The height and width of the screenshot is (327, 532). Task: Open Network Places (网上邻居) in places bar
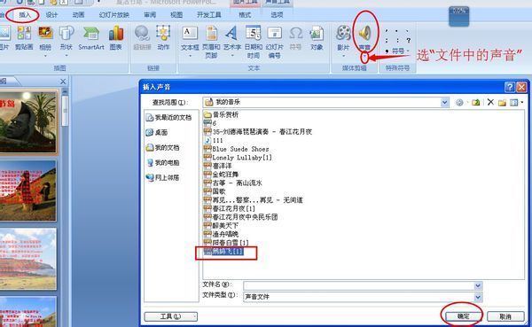click(162, 178)
